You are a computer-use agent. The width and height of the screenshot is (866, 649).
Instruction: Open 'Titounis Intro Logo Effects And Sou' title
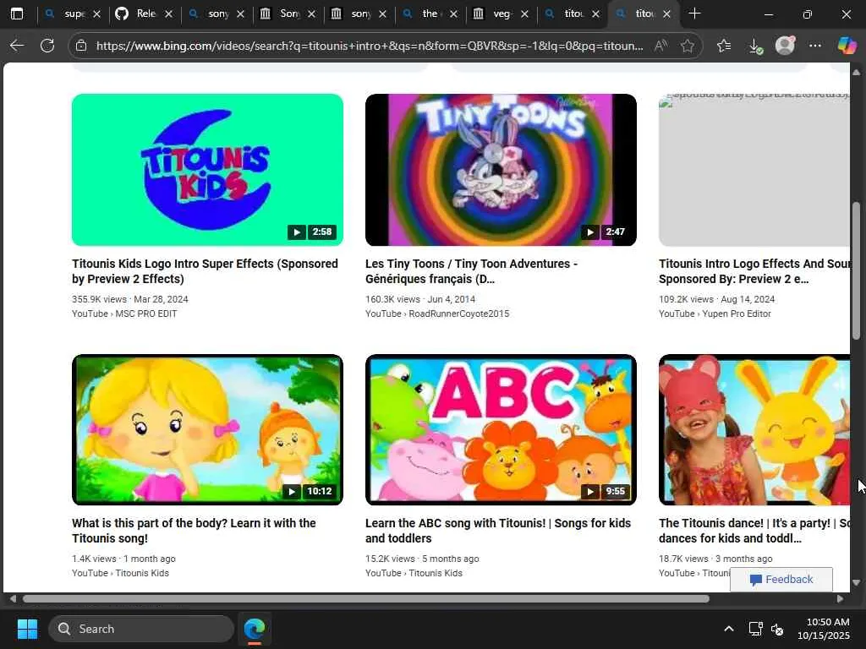(x=754, y=271)
